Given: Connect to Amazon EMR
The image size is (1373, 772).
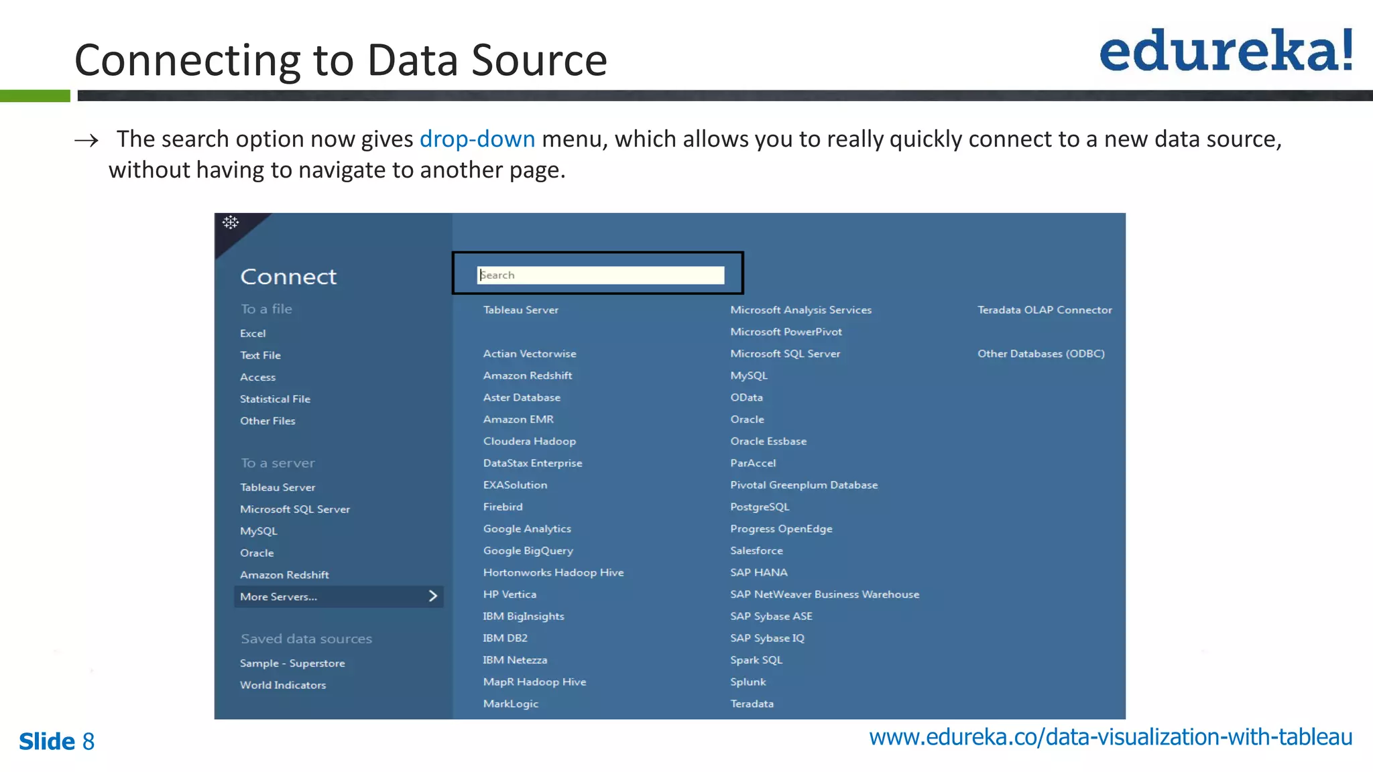Looking at the screenshot, I should [518, 419].
